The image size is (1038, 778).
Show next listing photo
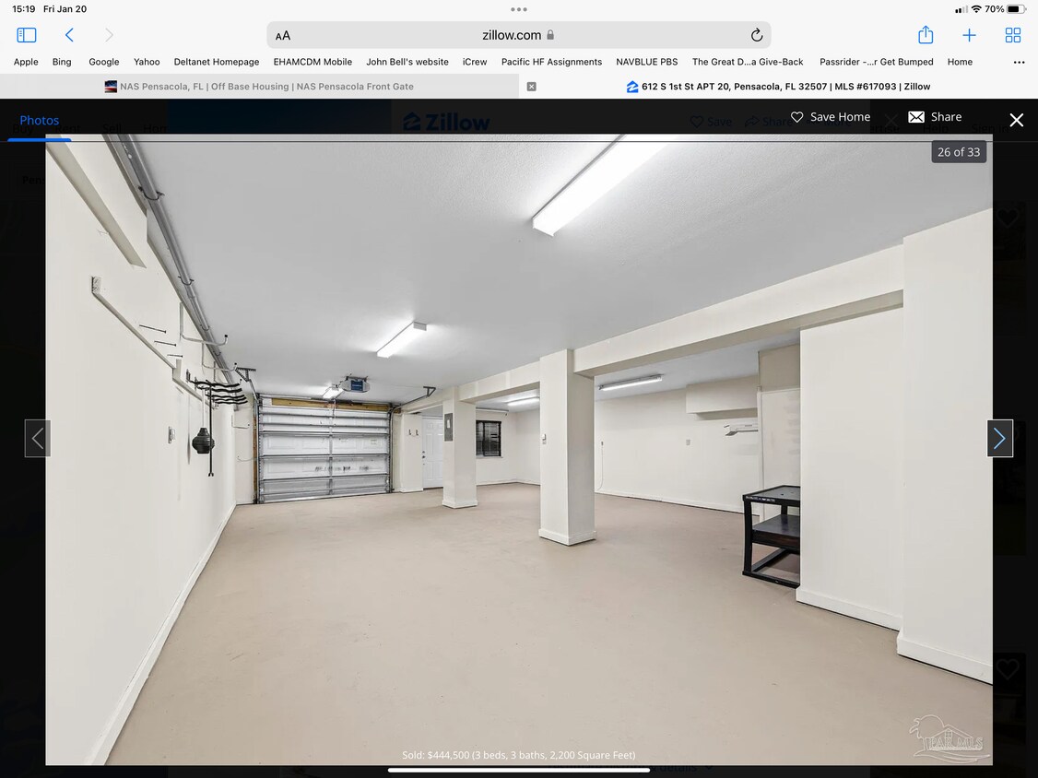(x=999, y=439)
